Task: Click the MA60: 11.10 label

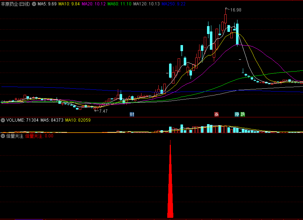Action: tap(119, 4)
